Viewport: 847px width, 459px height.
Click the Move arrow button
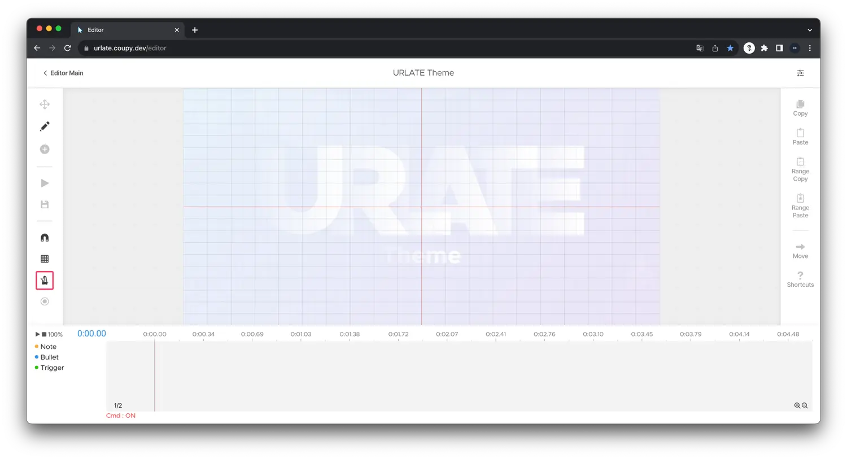click(800, 247)
